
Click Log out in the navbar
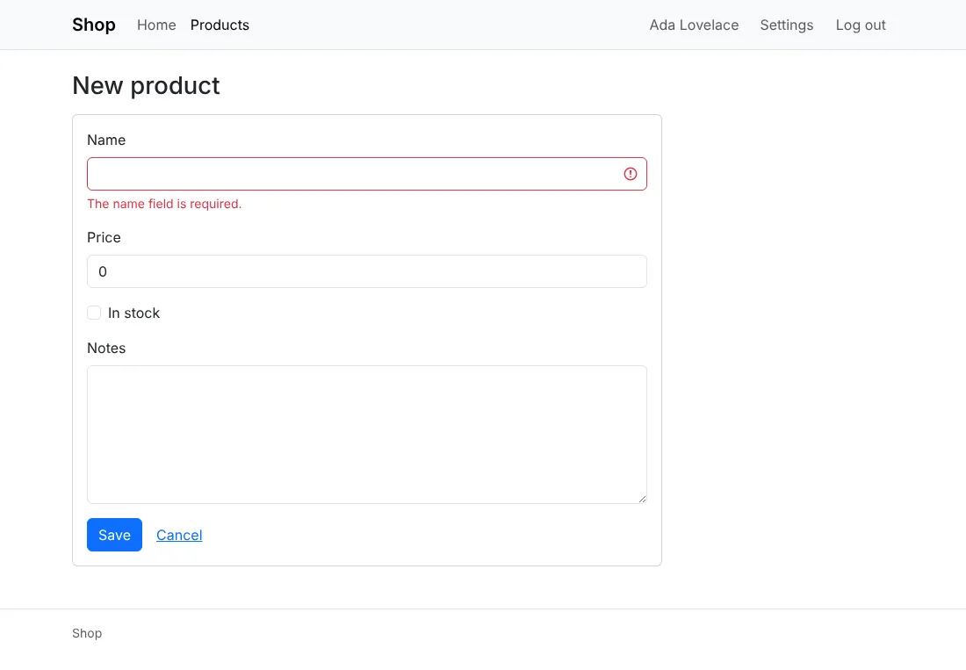coord(861,25)
